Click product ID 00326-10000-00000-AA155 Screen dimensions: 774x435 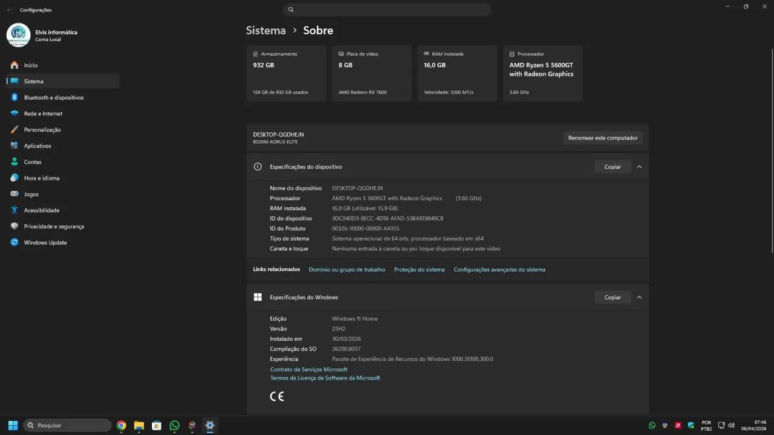click(365, 228)
